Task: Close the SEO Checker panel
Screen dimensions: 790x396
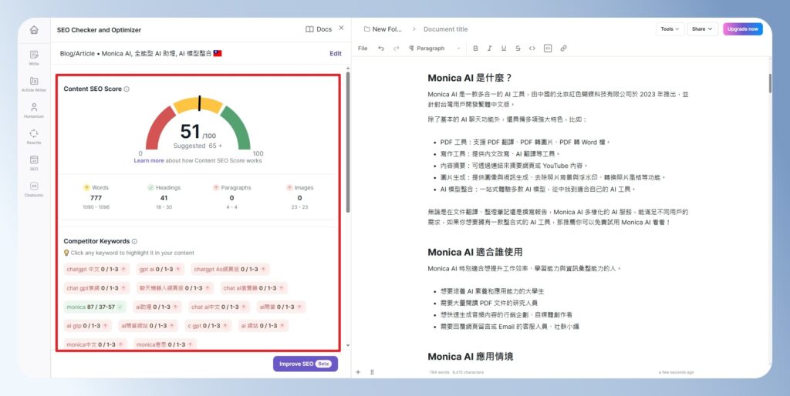Action: click(x=341, y=29)
